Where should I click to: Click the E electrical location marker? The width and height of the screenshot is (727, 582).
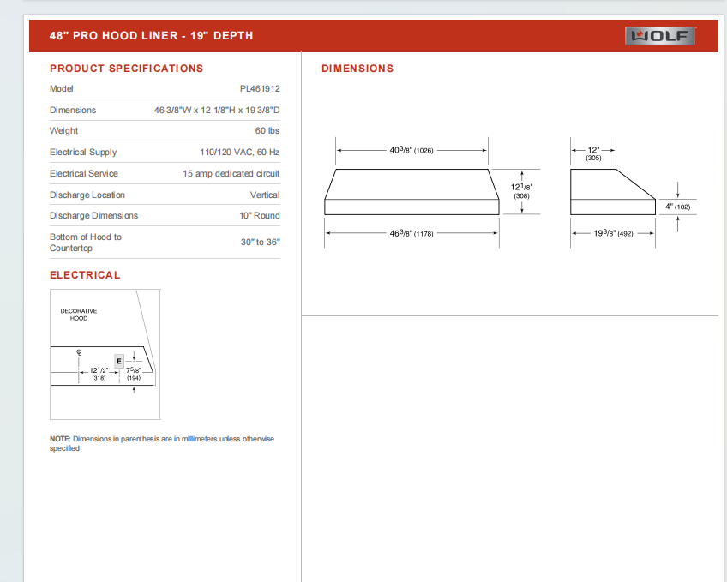tap(119, 361)
